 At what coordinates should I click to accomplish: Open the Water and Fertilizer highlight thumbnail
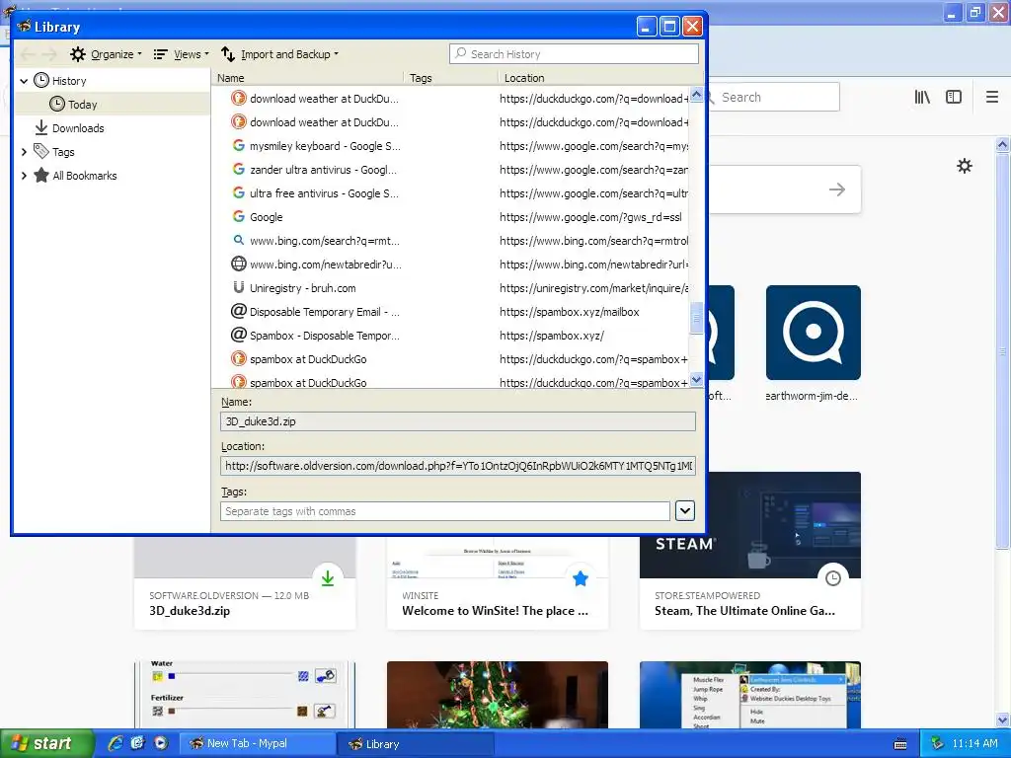point(245,695)
